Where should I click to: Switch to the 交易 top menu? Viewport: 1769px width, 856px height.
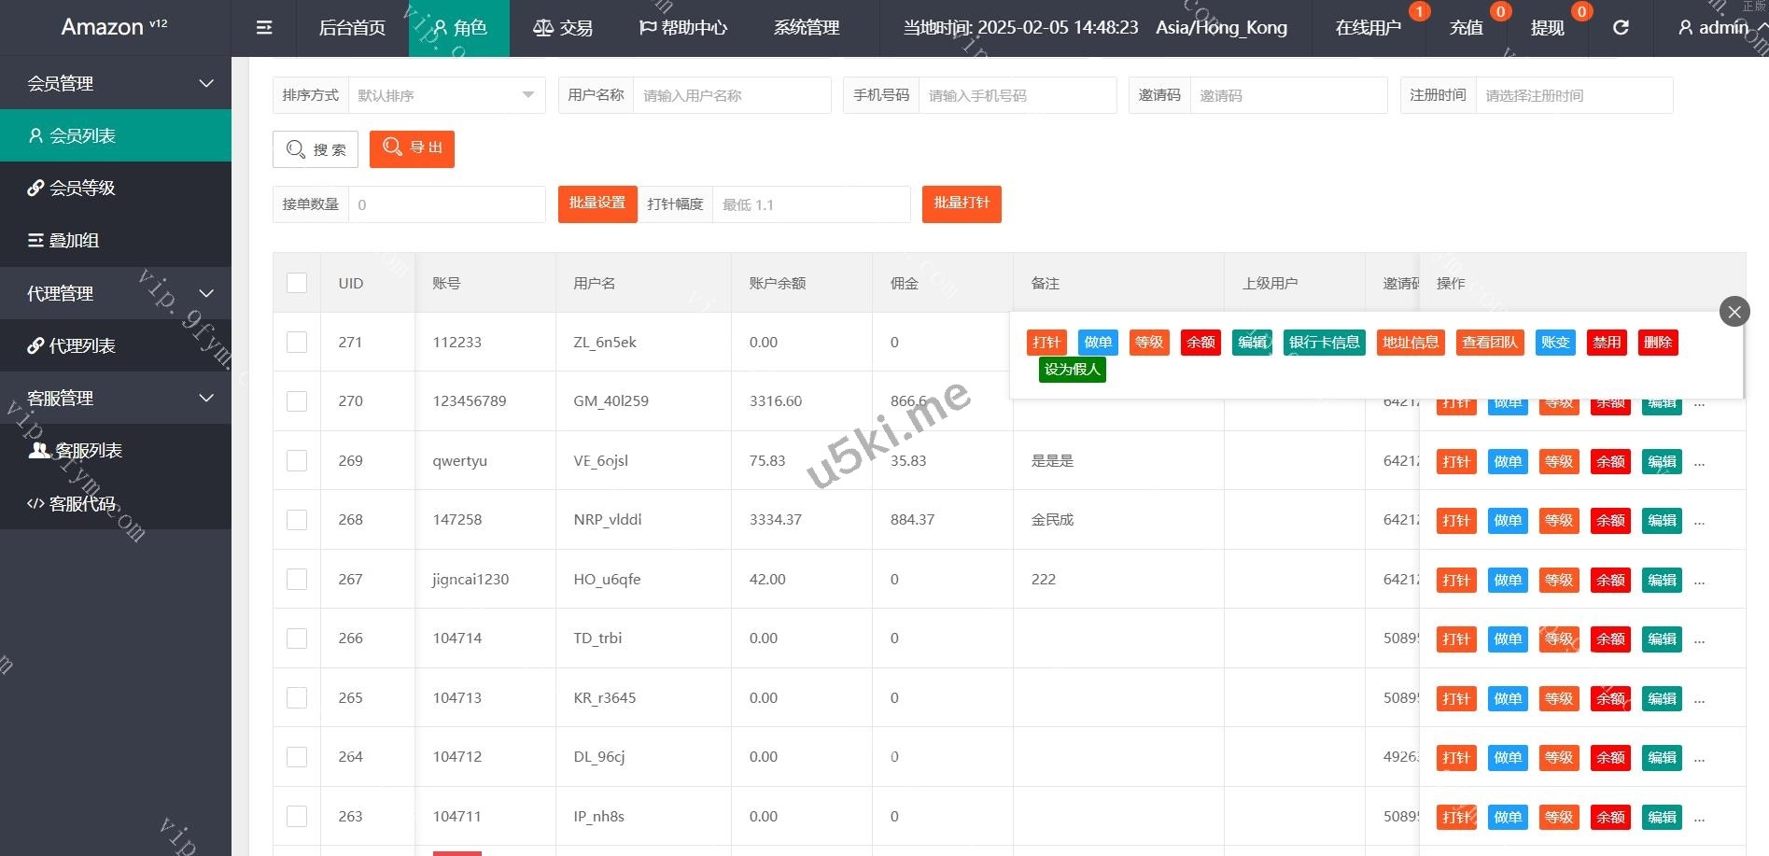(563, 28)
